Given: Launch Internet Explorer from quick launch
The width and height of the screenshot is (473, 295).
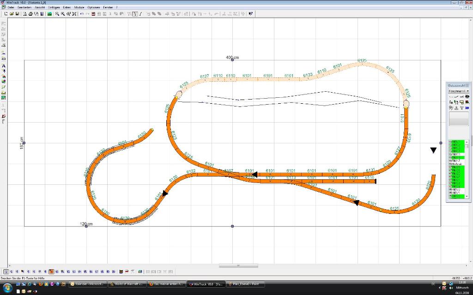Looking at the screenshot, I should tap(29, 284).
